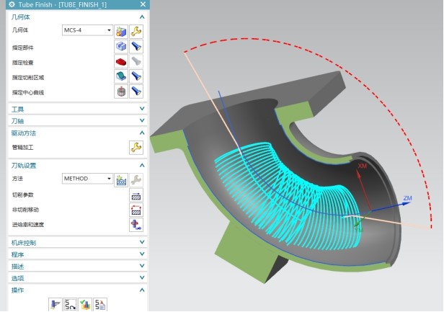Click the 指定中心曲线 select icon
The height and width of the screenshot is (312, 444).
click(121, 92)
